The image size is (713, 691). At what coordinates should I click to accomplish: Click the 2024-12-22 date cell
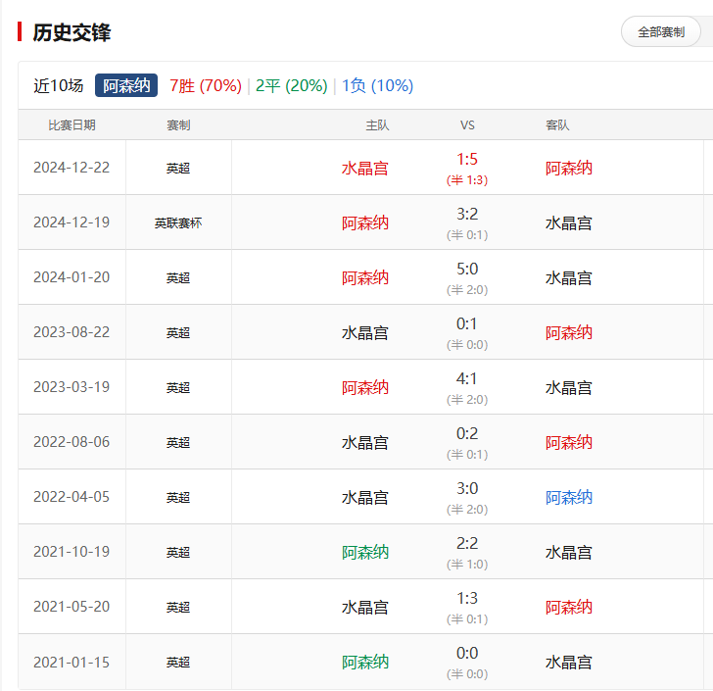[71, 168]
